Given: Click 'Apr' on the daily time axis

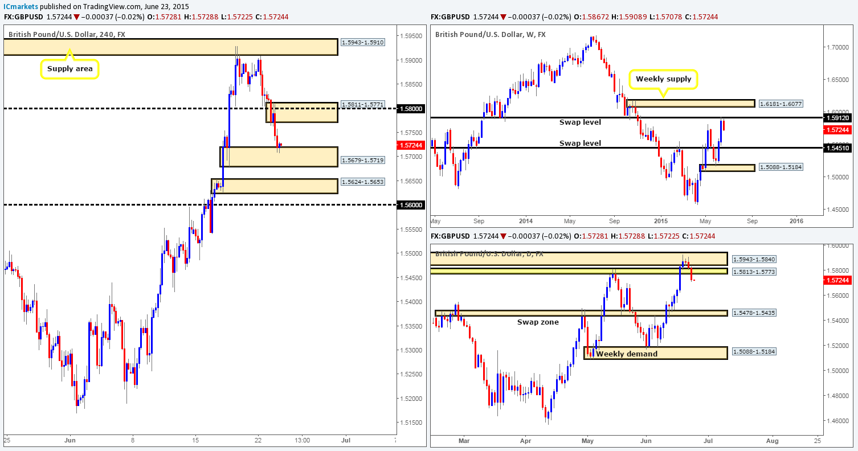Looking at the screenshot, I should coord(525,440).
